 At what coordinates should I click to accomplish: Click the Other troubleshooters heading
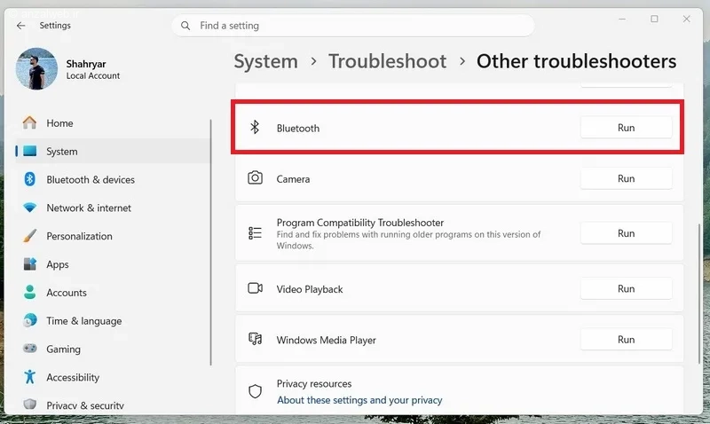576,61
